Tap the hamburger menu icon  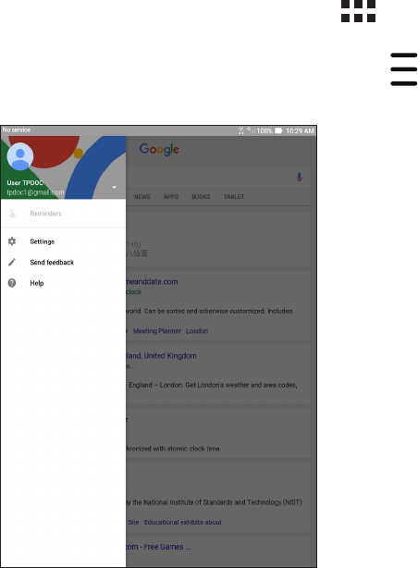[x=403, y=69]
